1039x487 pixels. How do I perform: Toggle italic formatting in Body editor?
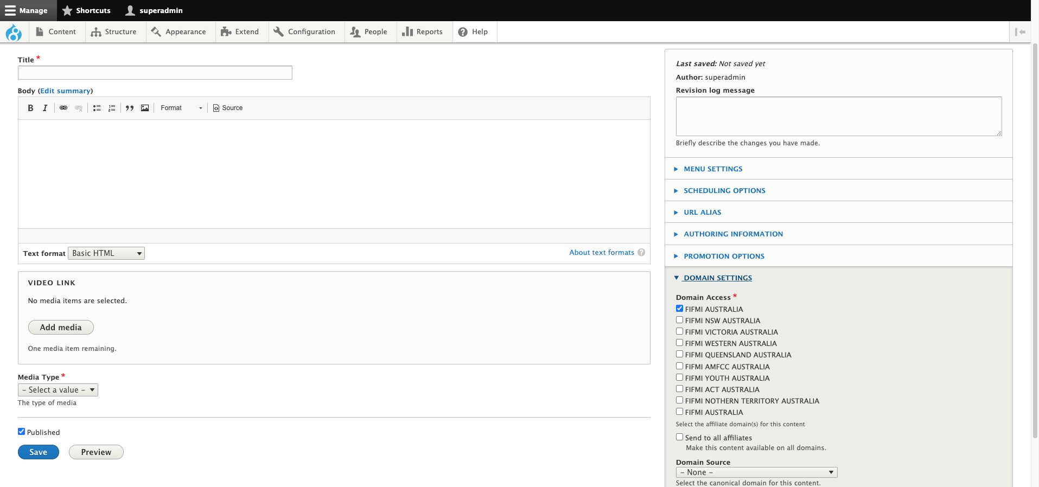tap(45, 108)
